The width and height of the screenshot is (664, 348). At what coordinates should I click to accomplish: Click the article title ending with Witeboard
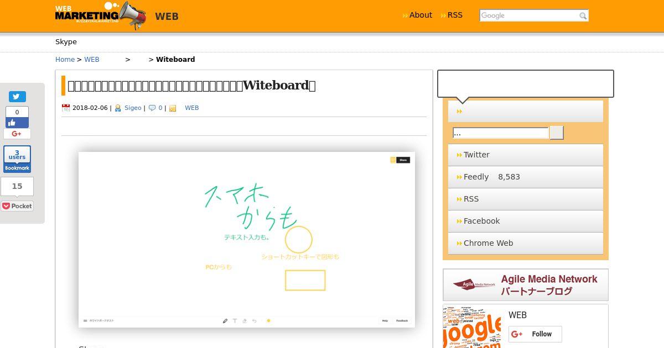(191, 85)
